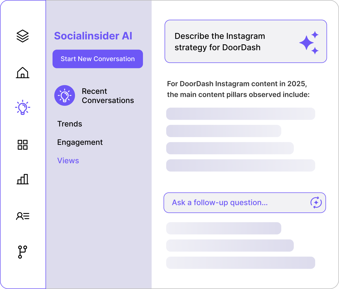Click the lightbulb badge beside Recent Conversations

point(65,95)
